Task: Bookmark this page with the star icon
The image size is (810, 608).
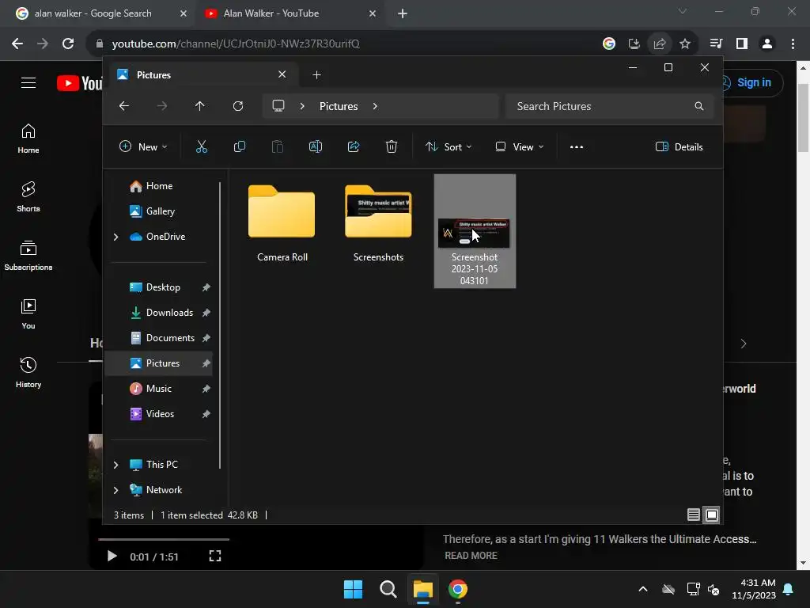Action: (685, 44)
